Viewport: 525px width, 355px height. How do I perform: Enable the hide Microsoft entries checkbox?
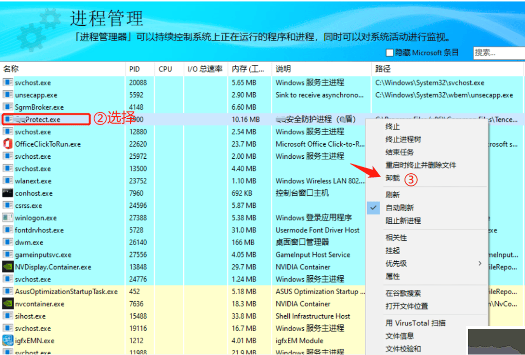click(x=389, y=52)
